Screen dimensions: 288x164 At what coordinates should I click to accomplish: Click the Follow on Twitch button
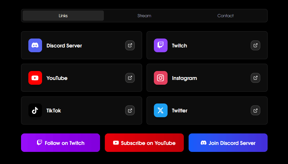coord(61,143)
